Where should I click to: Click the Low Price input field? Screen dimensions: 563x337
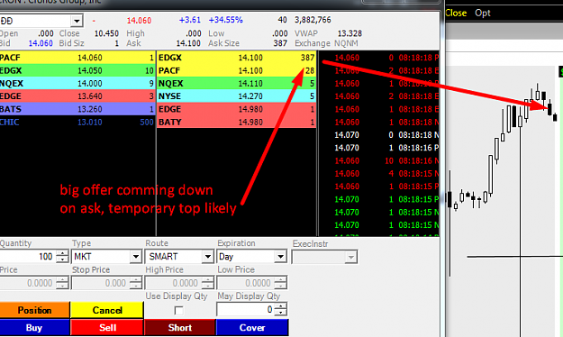[x=246, y=283]
